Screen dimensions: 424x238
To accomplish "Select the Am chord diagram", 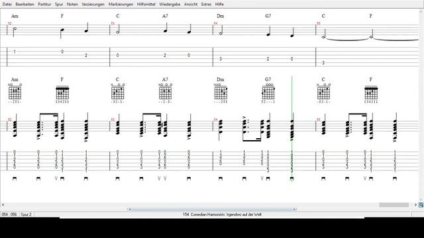I will pos(15,93).
